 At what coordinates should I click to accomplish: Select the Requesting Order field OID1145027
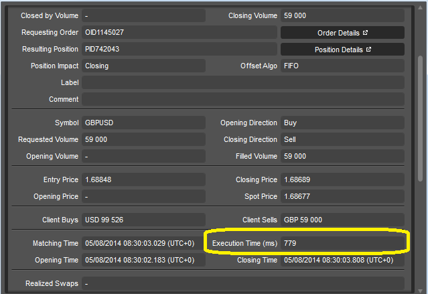(180, 33)
